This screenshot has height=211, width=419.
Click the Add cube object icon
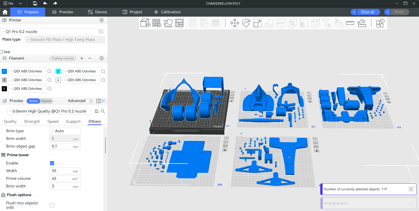tap(145, 23)
